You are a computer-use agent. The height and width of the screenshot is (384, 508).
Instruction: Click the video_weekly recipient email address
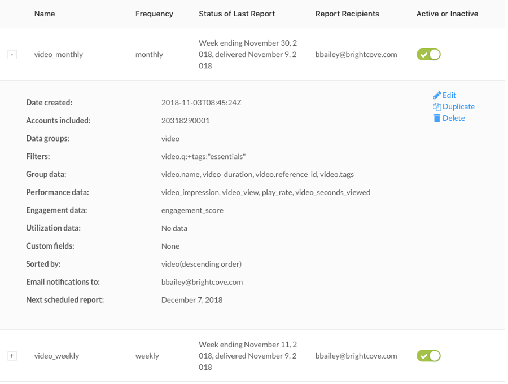356,356
